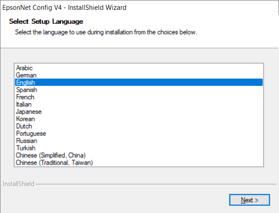Viewport: 279px width, 213px height.
Task: Select Russian in the language list
Action: point(26,141)
